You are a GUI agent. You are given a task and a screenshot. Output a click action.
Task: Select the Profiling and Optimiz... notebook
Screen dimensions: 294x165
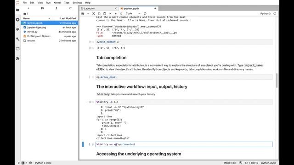coord(49,36)
